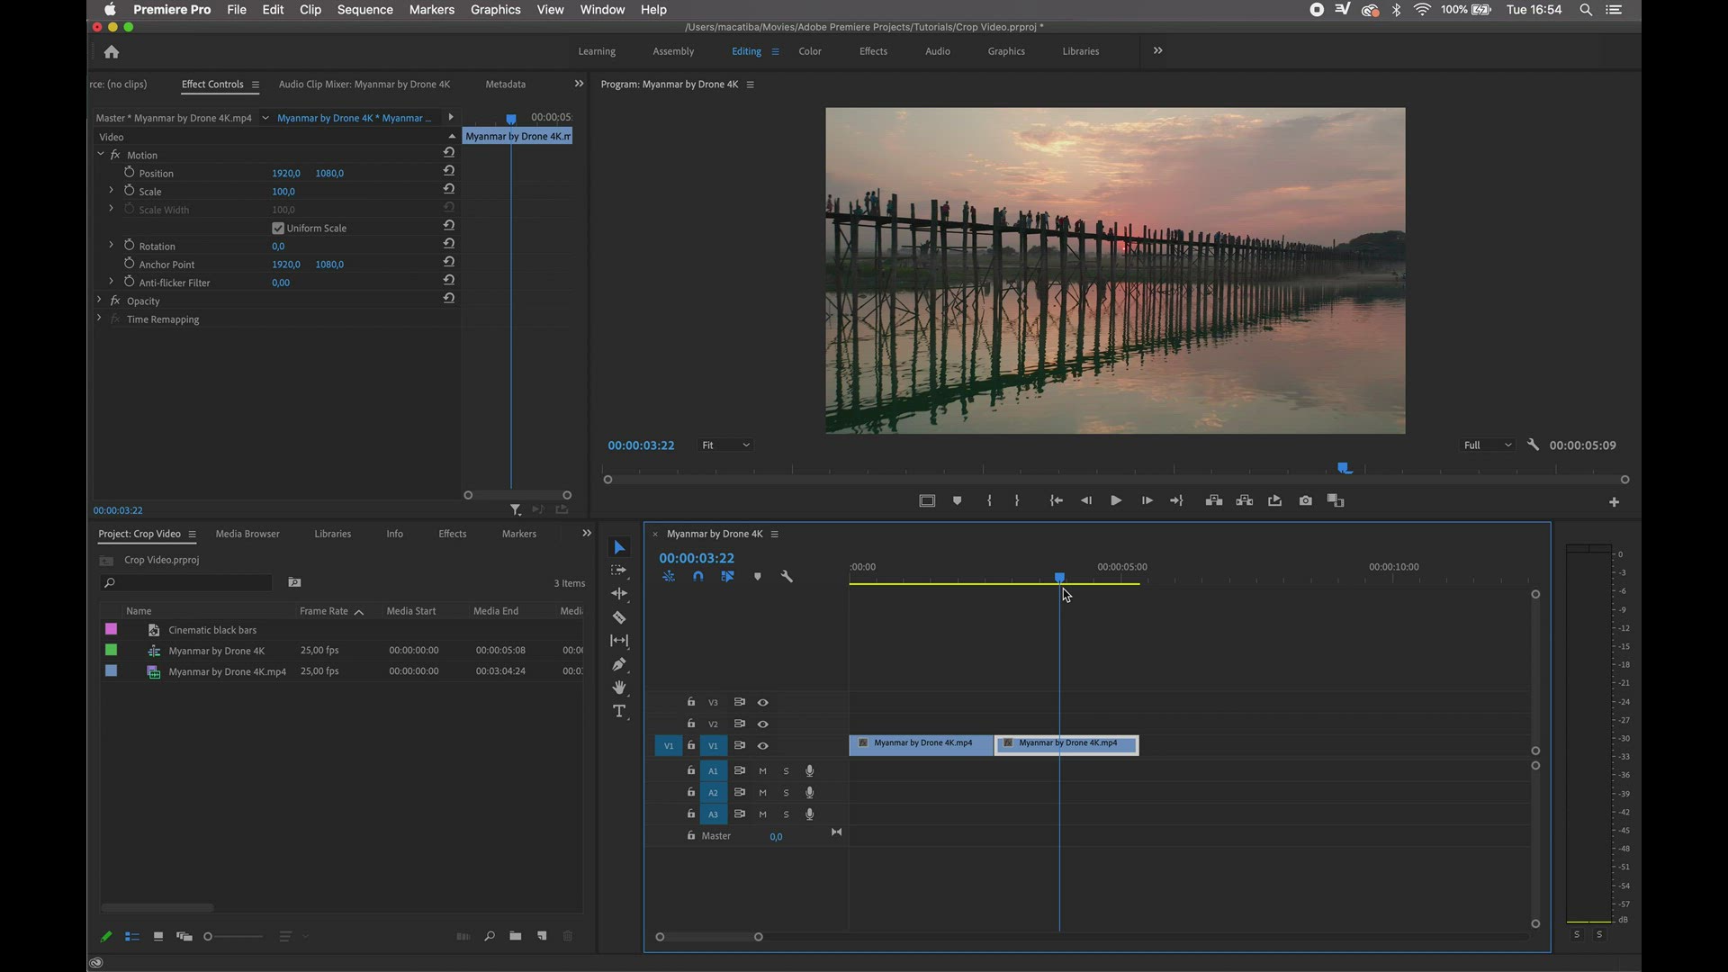Enable Uniform Scale checkbox
Viewport: 1728px width, 972px height.
coord(278,227)
